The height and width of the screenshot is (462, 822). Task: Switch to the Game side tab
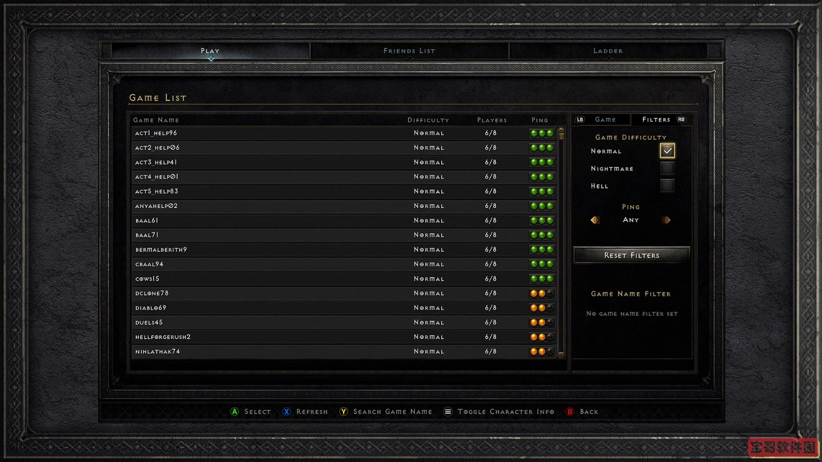(605, 120)
